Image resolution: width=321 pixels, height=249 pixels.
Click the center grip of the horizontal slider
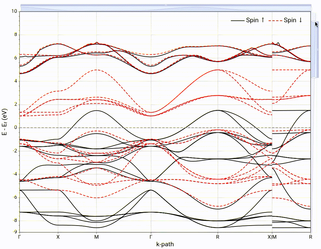[166, 5]
